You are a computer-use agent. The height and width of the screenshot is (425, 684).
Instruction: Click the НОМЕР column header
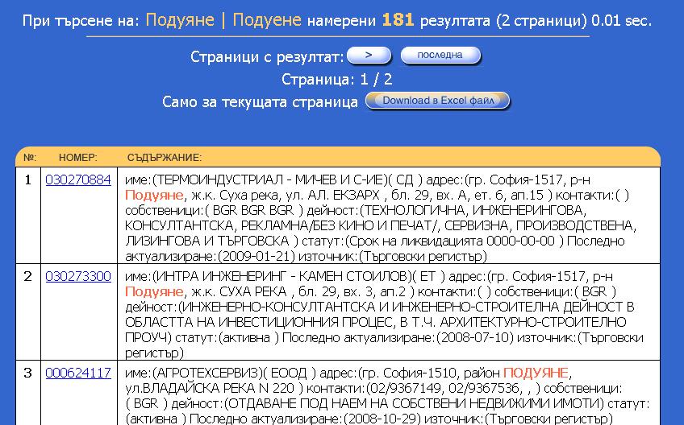(78, 158)
